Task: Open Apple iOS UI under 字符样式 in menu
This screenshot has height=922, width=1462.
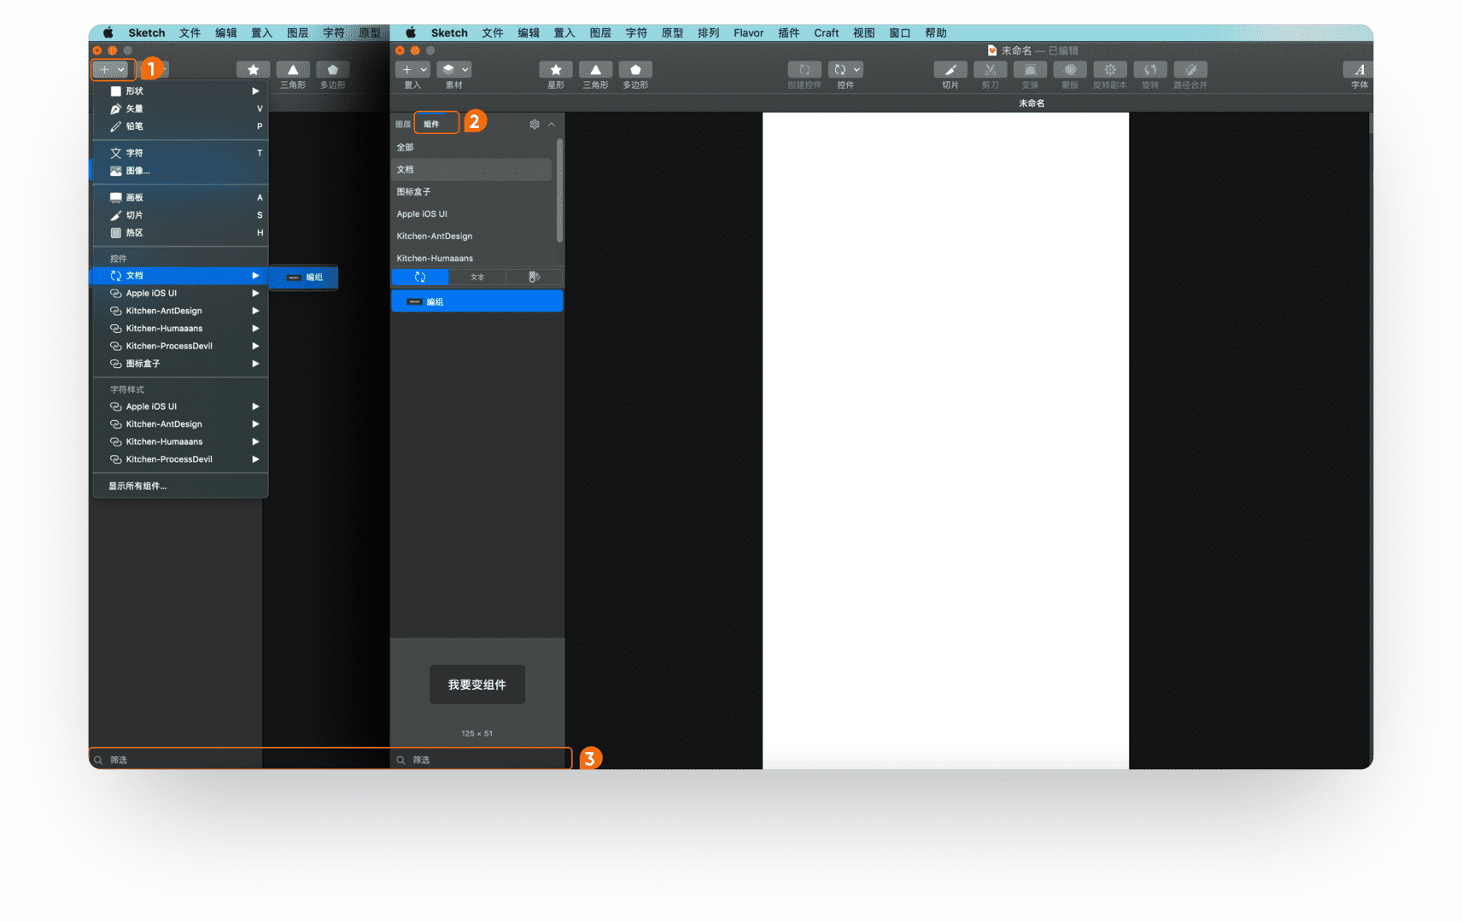Action: (180, 406)
